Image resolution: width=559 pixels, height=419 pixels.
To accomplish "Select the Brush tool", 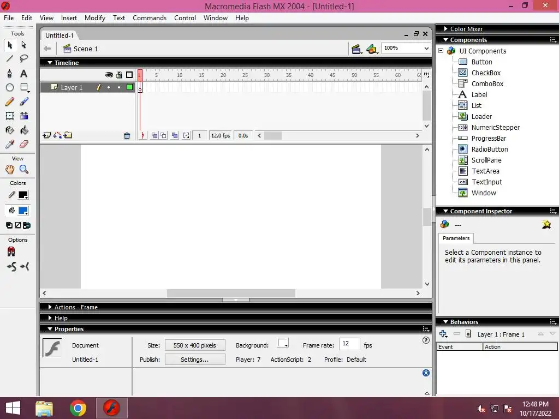I will pyautogui.click(x=24, y=102).
